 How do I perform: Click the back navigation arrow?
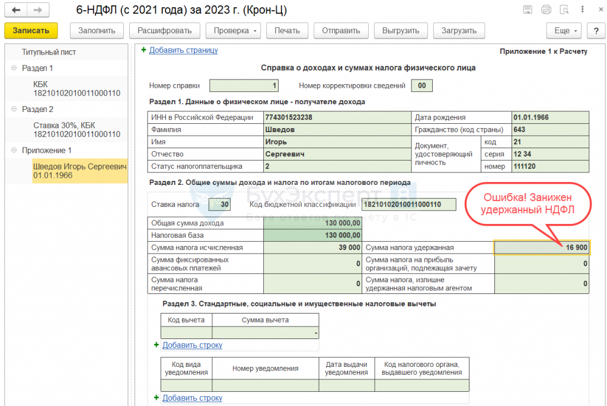tap(15, 11)
